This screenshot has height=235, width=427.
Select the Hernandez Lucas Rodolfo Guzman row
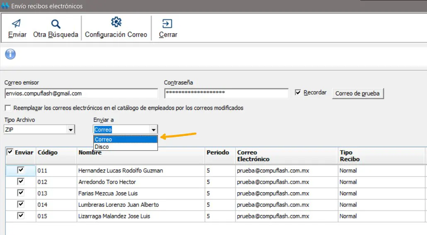(120, 170)
